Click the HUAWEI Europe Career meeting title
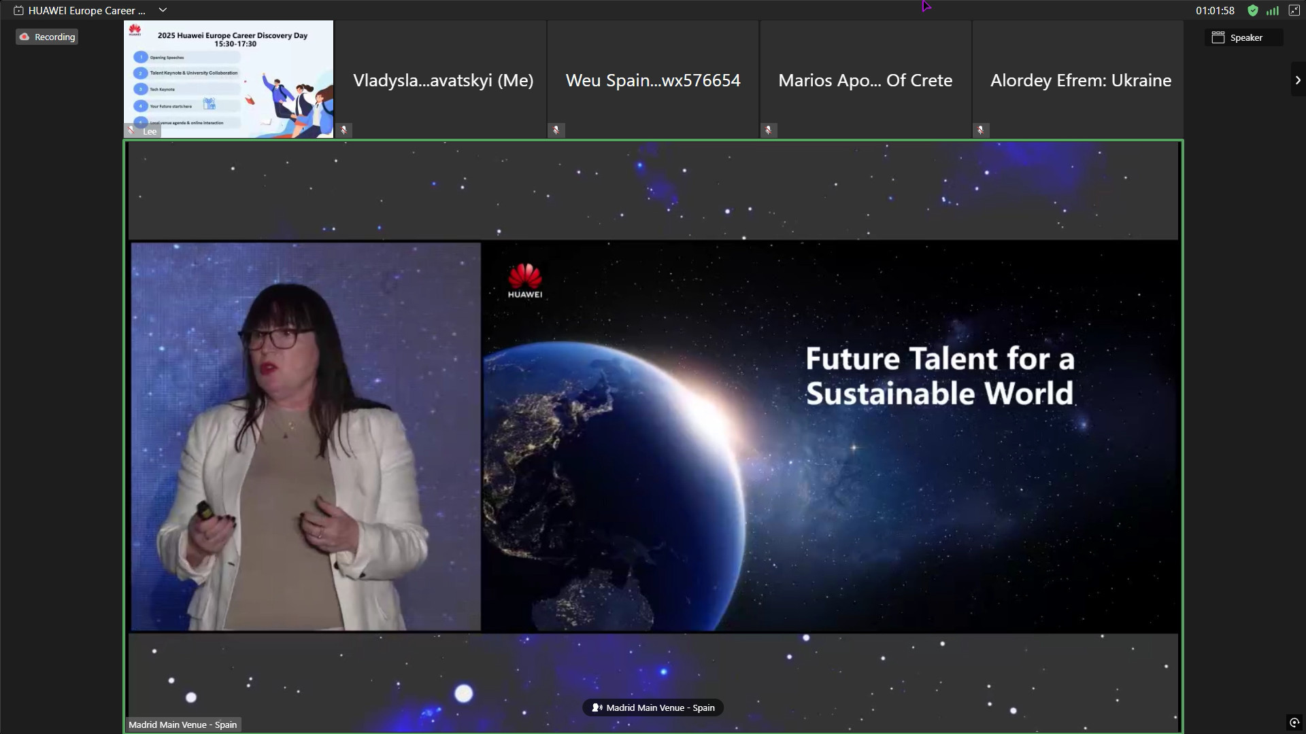The image size is (1306, 734). coord(87,10)
